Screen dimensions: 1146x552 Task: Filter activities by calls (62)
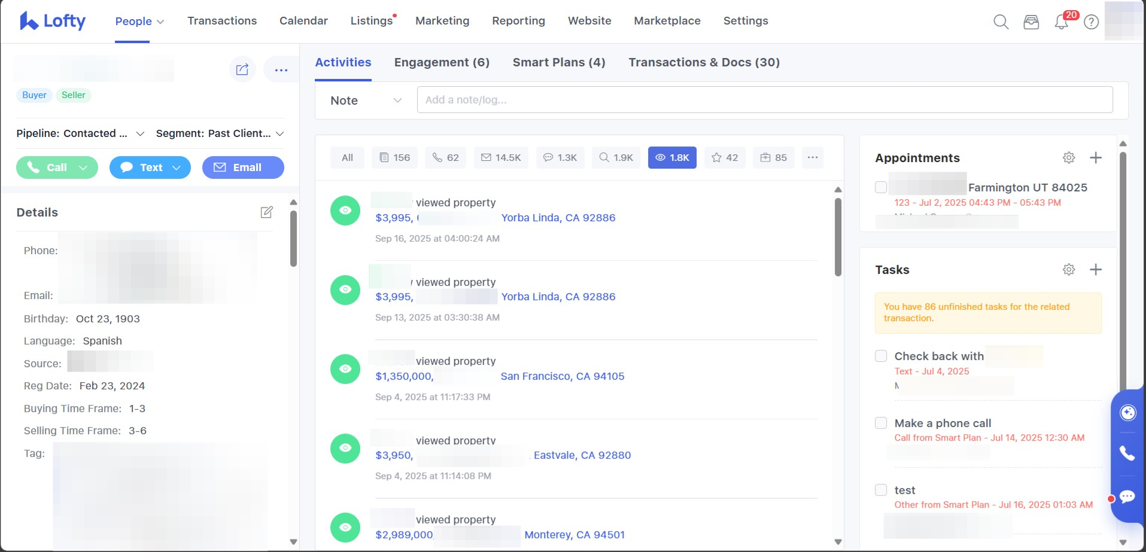445,158
